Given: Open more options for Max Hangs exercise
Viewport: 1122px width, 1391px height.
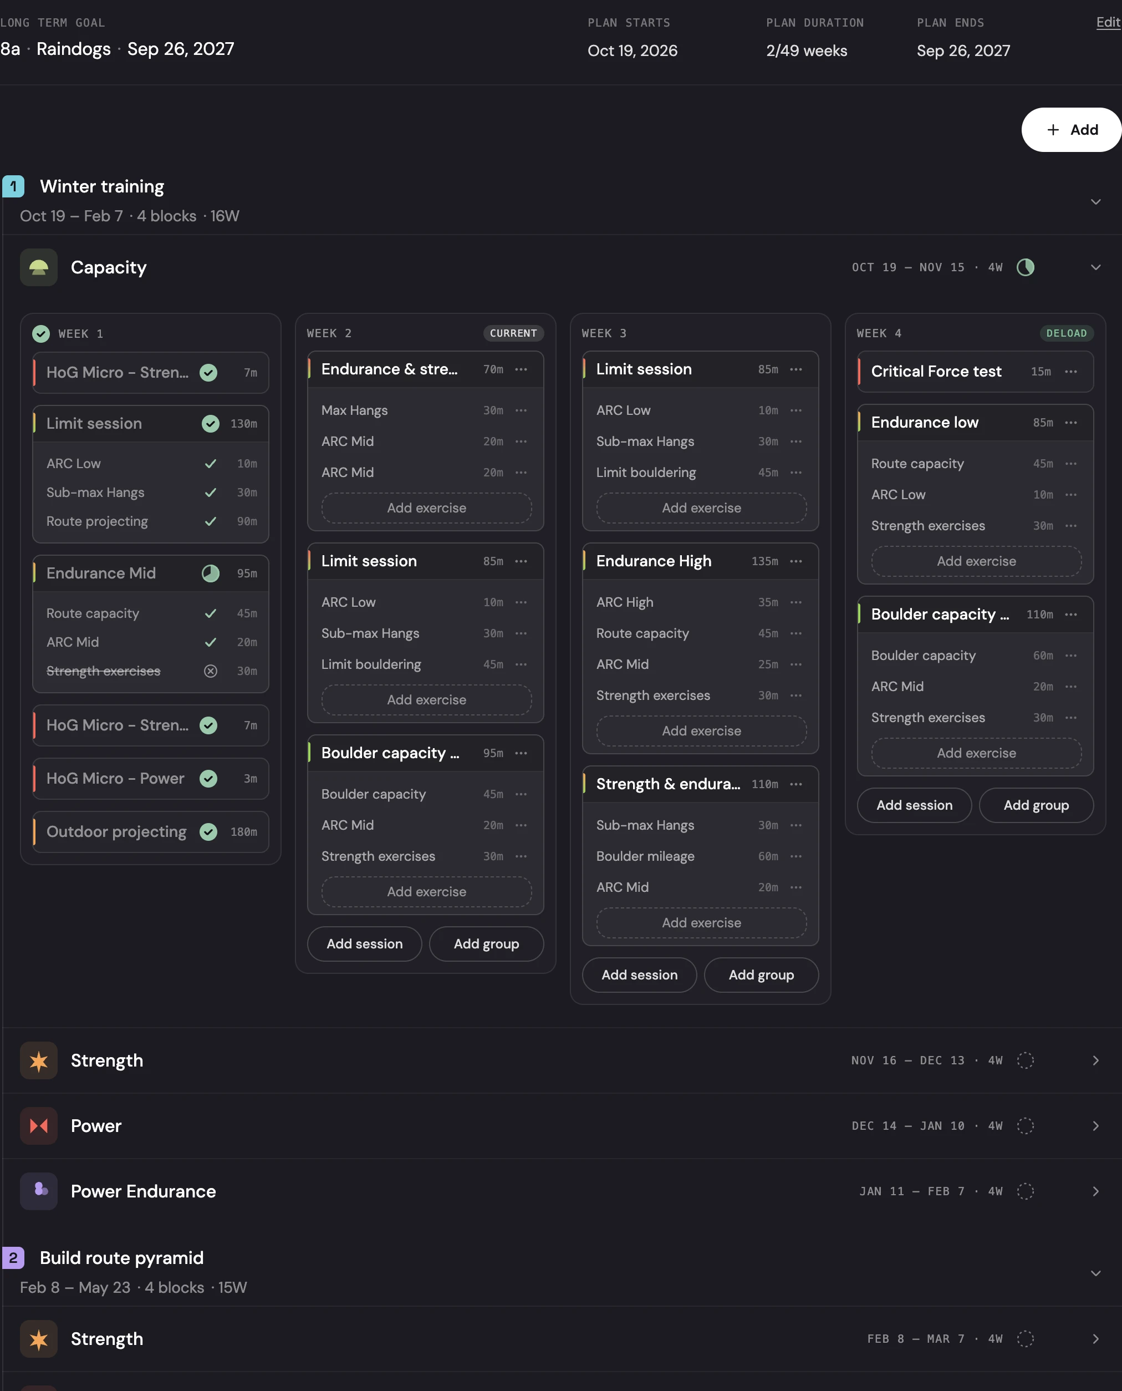Looking at the screenshot, I should [x=521, y=410].
